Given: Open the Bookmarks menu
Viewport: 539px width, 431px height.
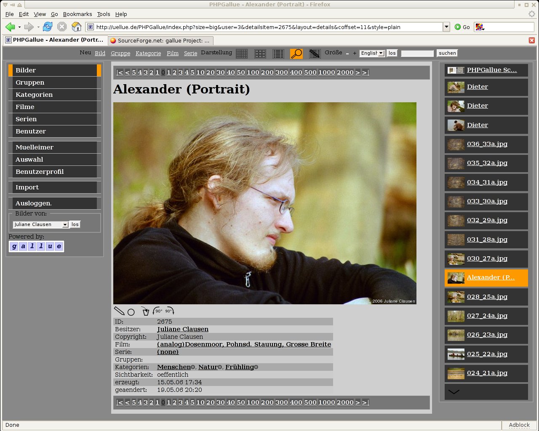Looking at the screenshot, I should pyautogui.click(x=77, y=14).
